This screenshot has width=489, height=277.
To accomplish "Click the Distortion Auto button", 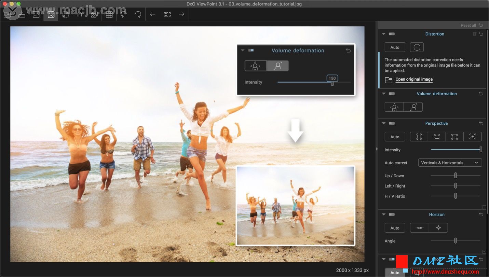I will [395, 47].
